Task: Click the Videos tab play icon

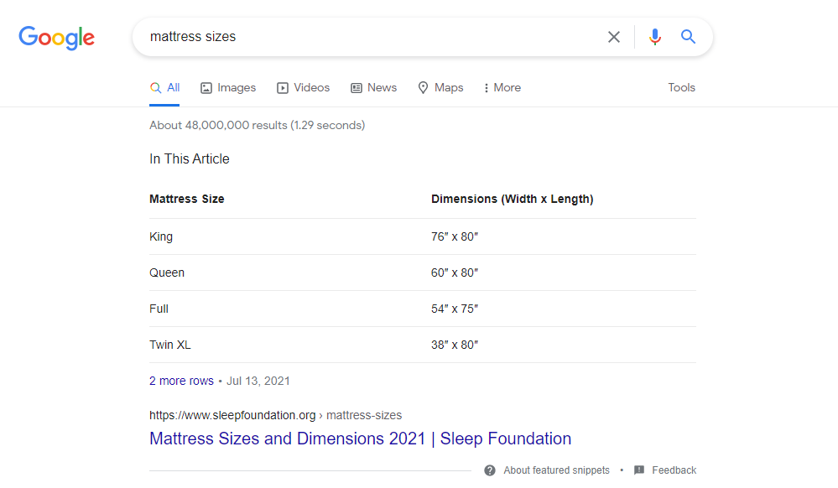Action: tap(283, 88)
